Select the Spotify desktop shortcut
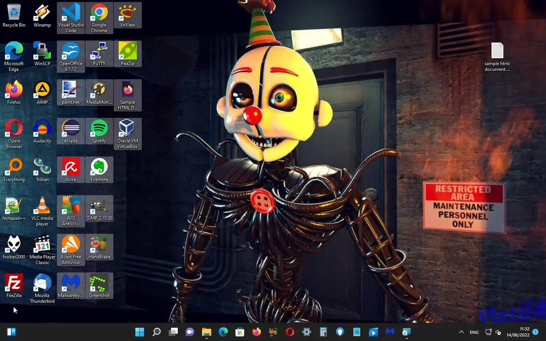 pyautogui.click(x=99, y=131)
